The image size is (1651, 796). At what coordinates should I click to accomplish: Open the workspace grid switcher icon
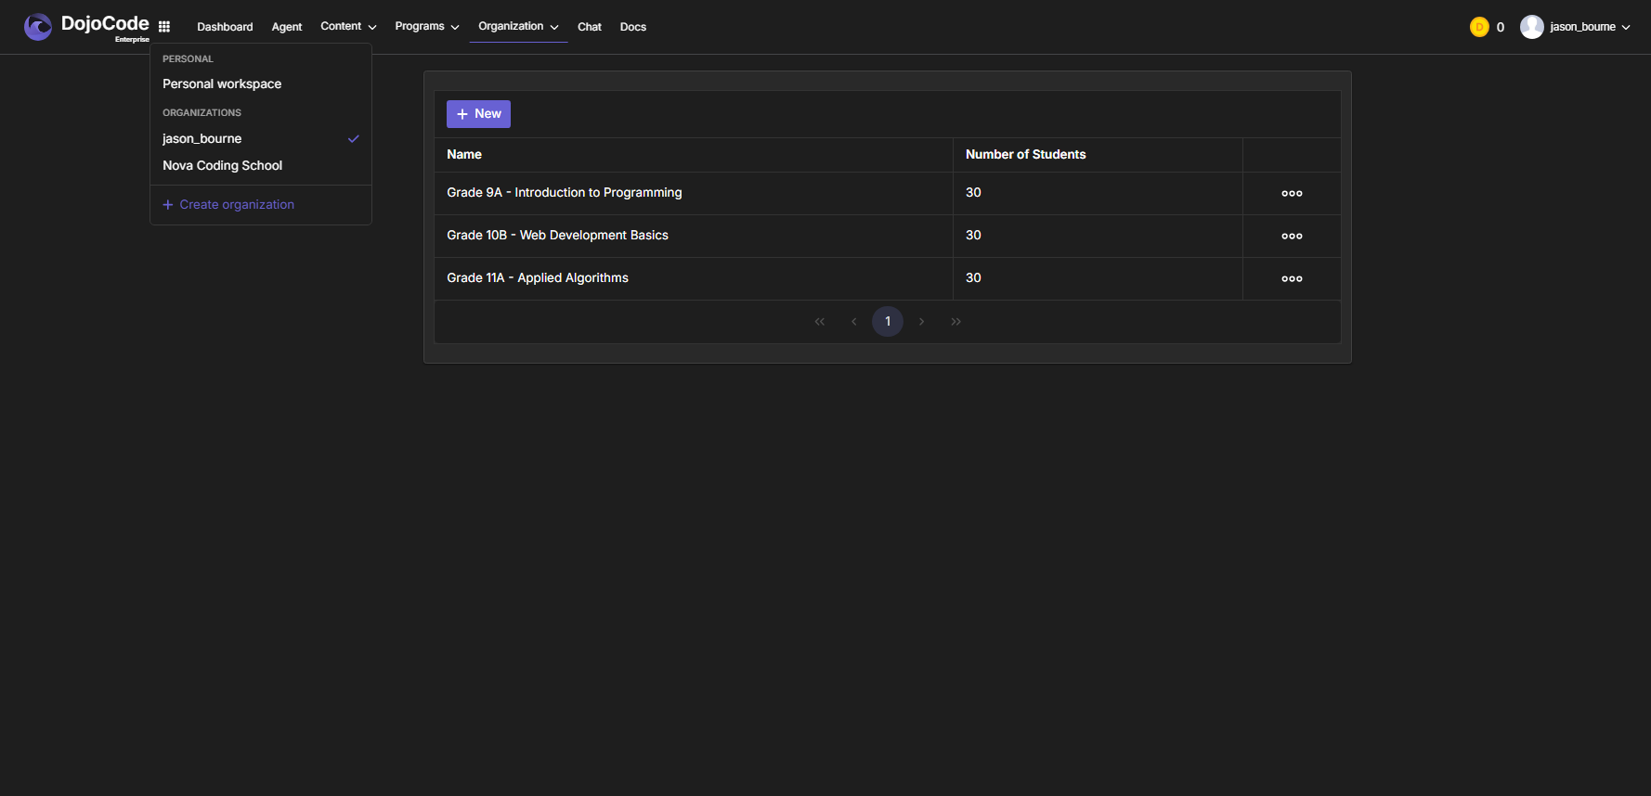coord(164,27)
